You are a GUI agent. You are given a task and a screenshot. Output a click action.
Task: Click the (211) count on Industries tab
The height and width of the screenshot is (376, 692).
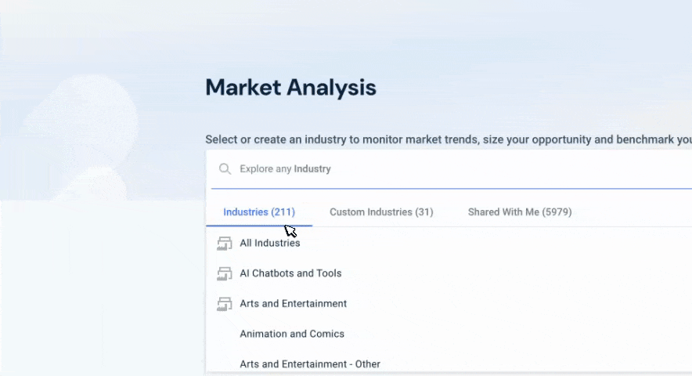[283, 212]
